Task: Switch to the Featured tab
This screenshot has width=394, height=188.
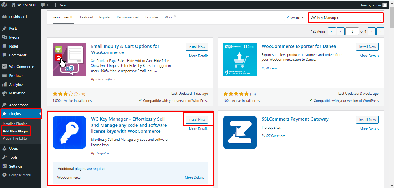Action: (x=86, y=17)
